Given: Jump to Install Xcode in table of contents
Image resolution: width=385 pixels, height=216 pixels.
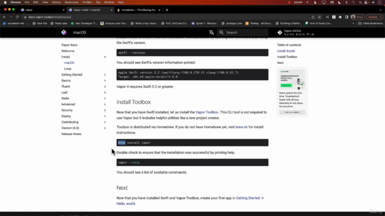Looking at the screenshot, I should point(286,51).
